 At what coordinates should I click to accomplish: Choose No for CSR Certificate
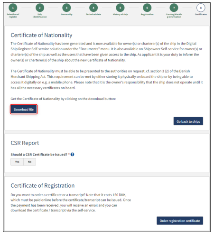click(29, 162)
